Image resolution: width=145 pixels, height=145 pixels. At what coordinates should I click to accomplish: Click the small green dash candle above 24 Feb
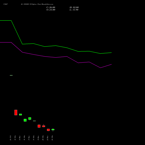11,75
